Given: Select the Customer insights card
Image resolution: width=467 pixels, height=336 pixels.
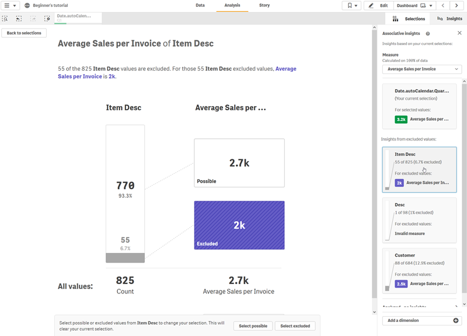Looking at the screenshot, I should pos(419,272).
